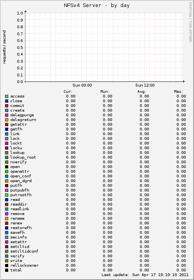Click the purple locku legend swatch
The width and height of the screenshot is (194, 280).
click(x=7, y=148)
